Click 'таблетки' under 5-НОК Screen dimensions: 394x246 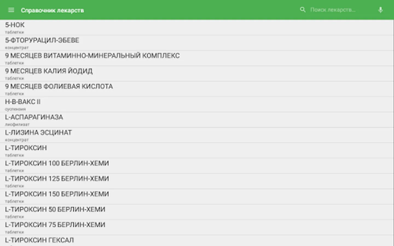(15, 32)
